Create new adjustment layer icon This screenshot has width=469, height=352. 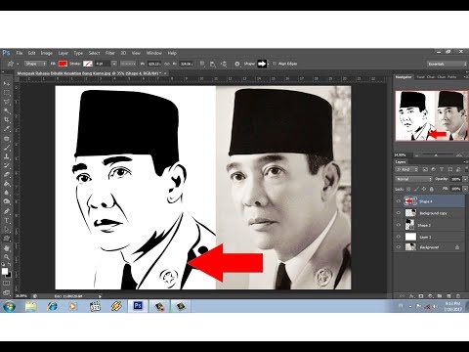[x=430, y=296]
